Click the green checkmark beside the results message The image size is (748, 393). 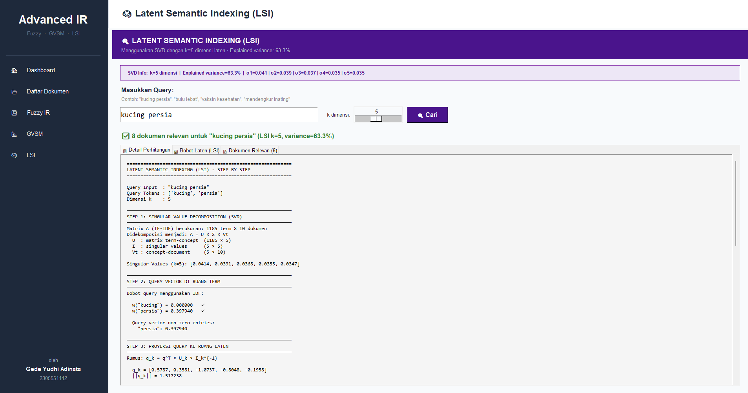(x=125, y=136)
